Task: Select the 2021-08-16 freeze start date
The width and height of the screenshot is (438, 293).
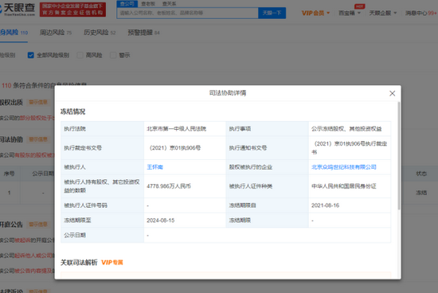Action: point(325,205)
